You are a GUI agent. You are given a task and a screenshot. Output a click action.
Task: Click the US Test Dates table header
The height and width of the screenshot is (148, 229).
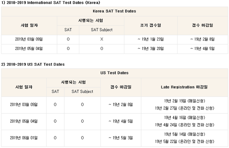pos(114,73)
